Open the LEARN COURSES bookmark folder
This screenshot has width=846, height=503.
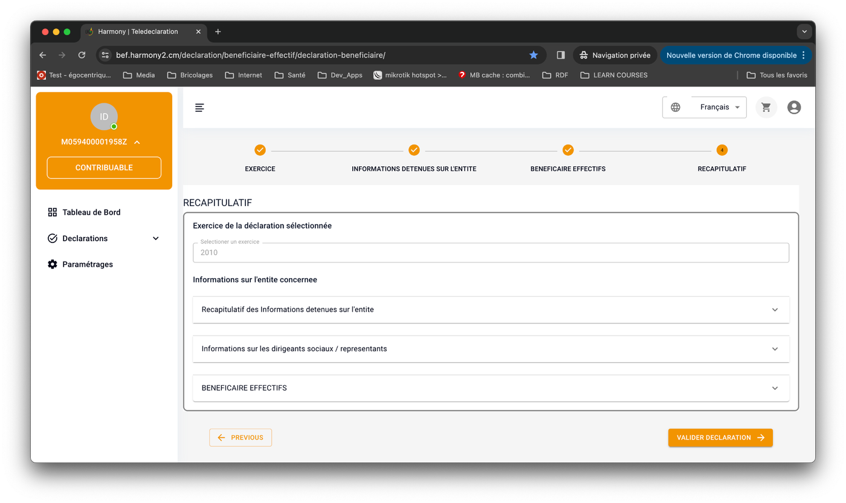pos(614,75)
